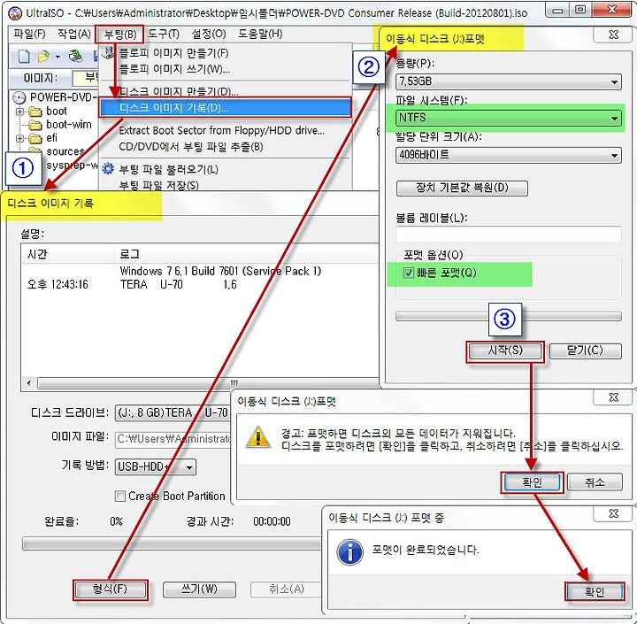Click the New file toolbar icon

(24, 56)
